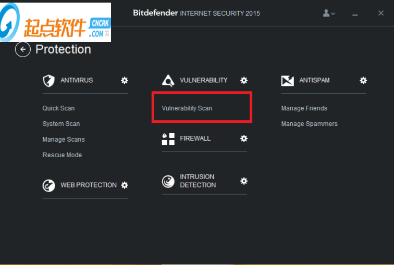Click the Web Protection icon

(x=48, y=185)
